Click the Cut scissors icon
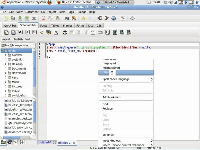Screen dimensions: 200x150 click(43, 18)
